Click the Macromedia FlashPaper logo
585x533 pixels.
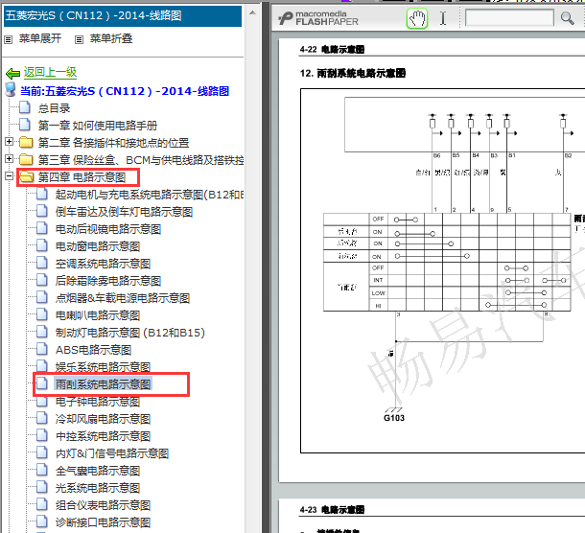pyautogui.click(x=318, y=18)
